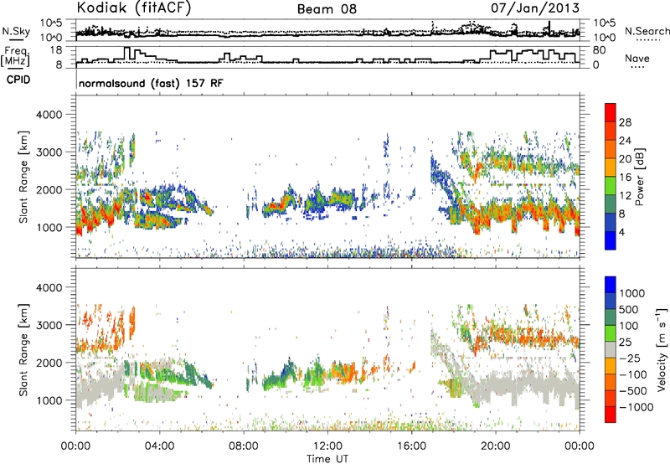This screenshot has height=464, width=670.
Task: Click the red bottom of velocity colorbar
Action: click(x=611, y=416)
